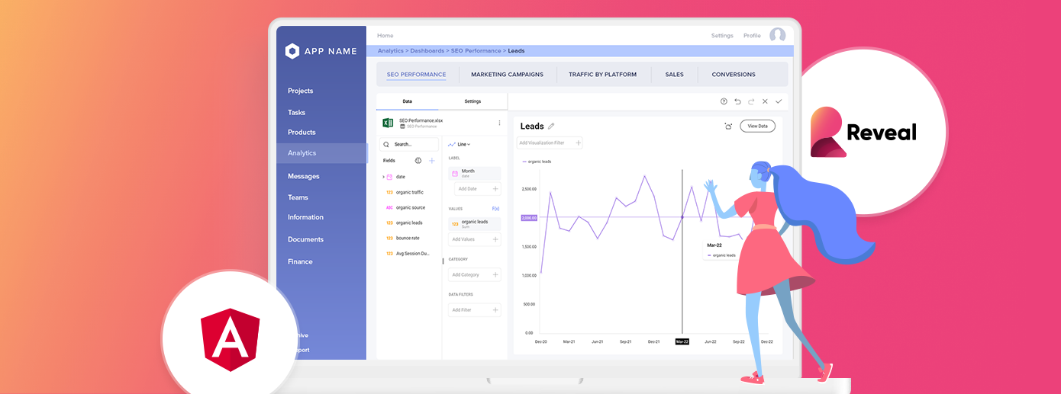Switch to SALES tab
1061x394 pixels.
[x=674, y=75]
